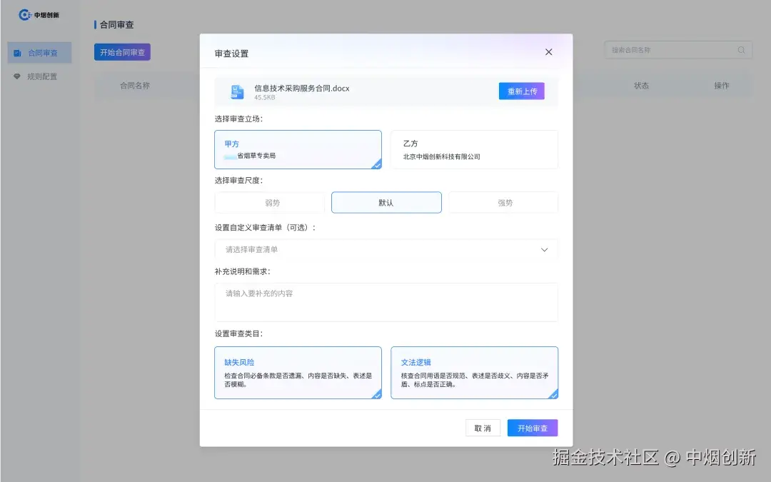Click the 重新上传 re-upload button

(521, 91)
